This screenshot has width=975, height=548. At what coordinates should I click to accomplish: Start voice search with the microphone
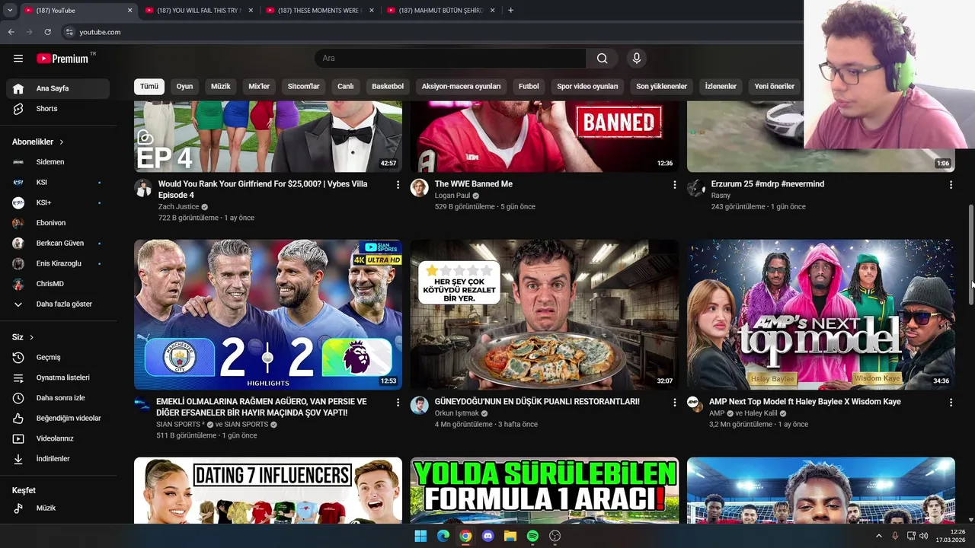[x=637, y=59]
